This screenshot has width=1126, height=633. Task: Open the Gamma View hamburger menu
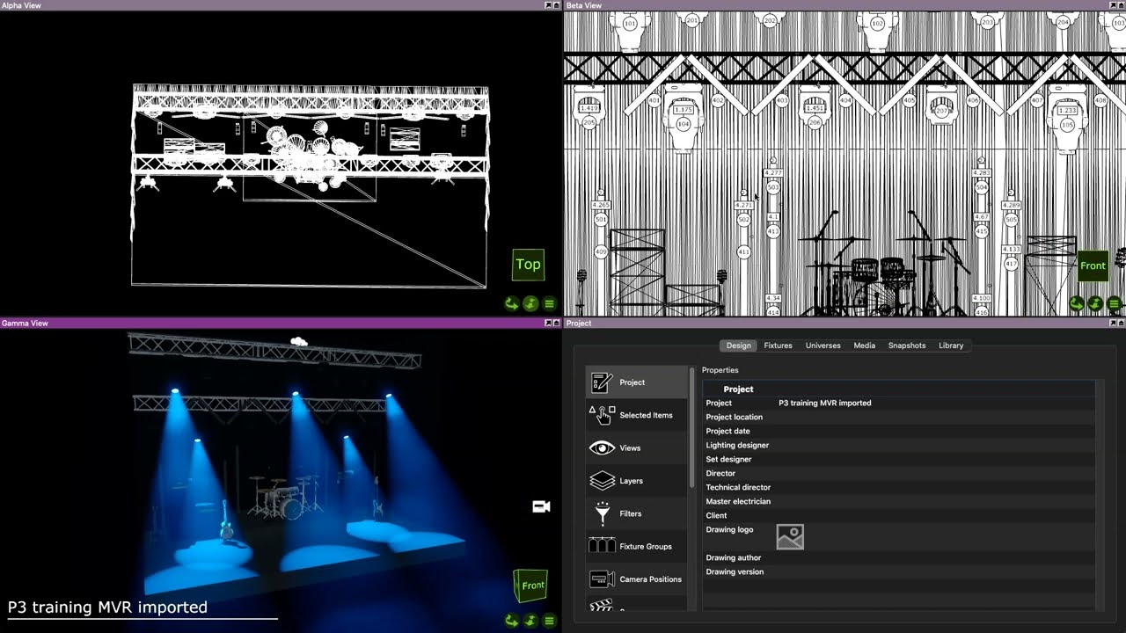coord(549,621)
